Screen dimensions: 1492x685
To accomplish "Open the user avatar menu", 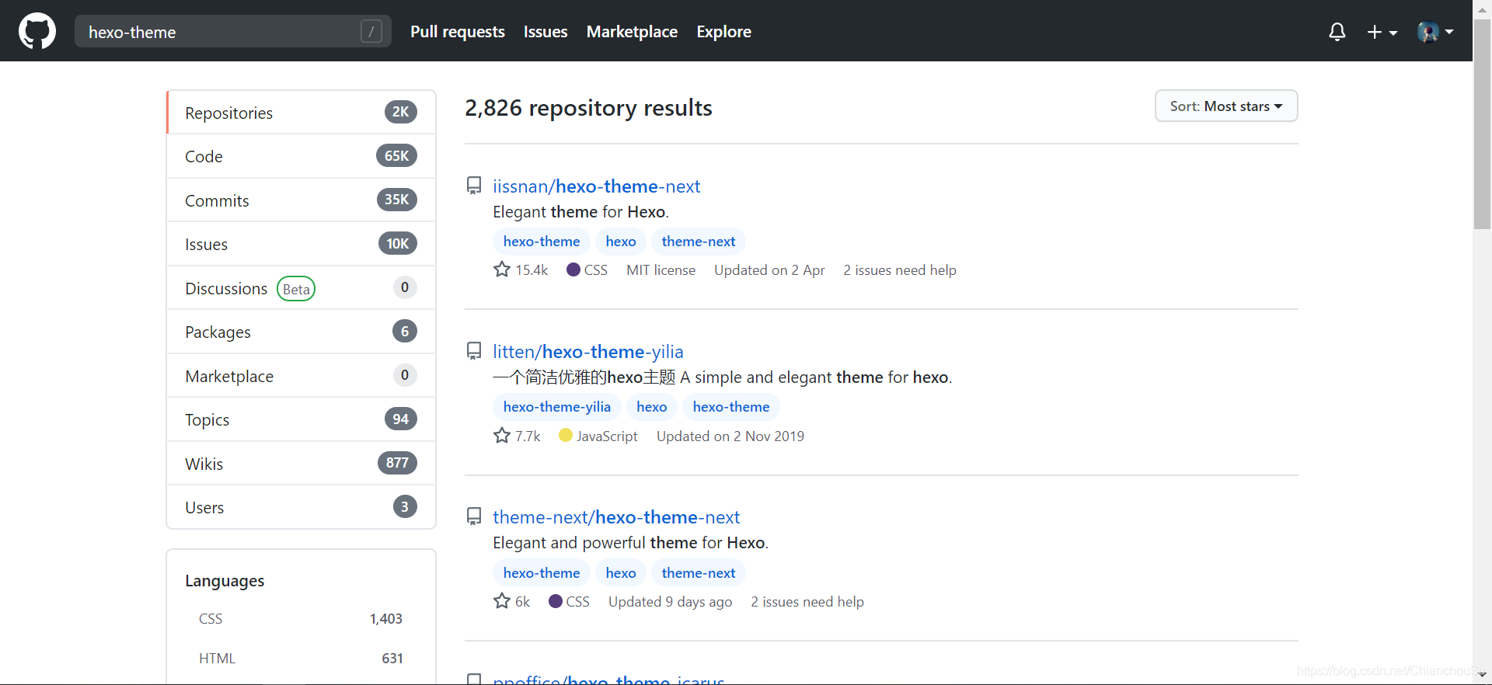I will pyautogui.click(x=1435, y=32).
